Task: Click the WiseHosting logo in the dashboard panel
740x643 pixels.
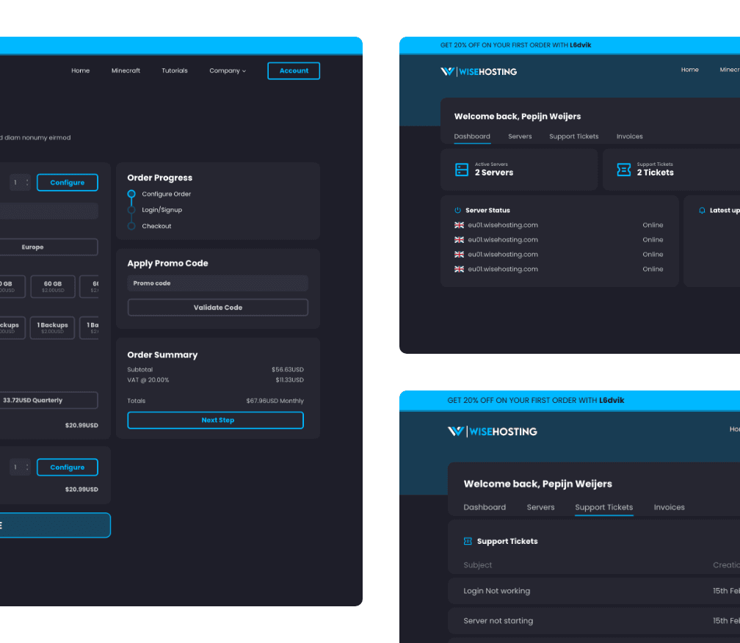Action: click(x=479, y=72)
